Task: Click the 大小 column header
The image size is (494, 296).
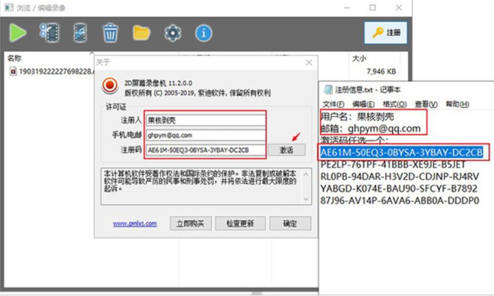Action: click(359, 58)
